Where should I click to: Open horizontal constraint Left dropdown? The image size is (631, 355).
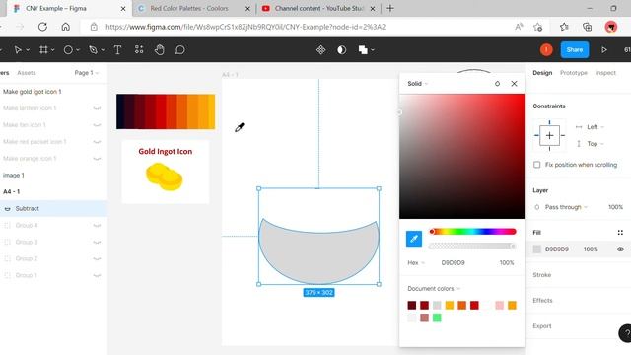(596, 127)
